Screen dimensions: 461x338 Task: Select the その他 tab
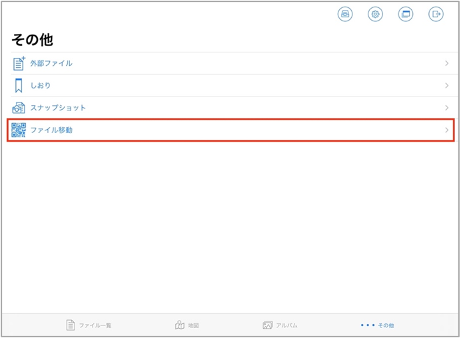(x=377, y=325)
